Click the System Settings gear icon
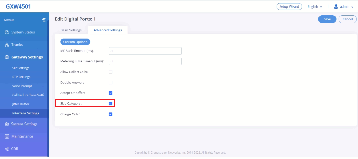358x159 pixels. 7,124
